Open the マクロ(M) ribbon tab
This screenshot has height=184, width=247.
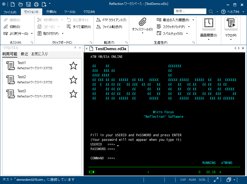tap(89, 12)
